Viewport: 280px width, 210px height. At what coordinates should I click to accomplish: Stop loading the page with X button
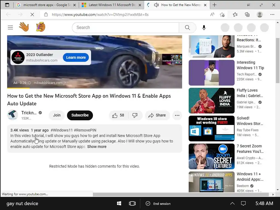point(32,15)
